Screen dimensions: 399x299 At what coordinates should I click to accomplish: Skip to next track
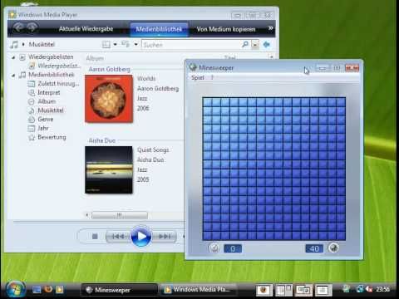(x=165, y=237)
